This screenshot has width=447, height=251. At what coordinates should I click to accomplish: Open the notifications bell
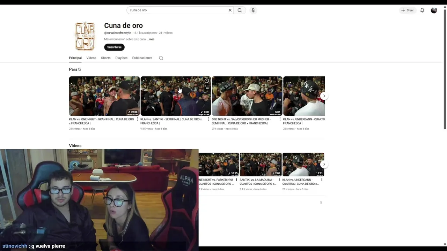[422, 10]
